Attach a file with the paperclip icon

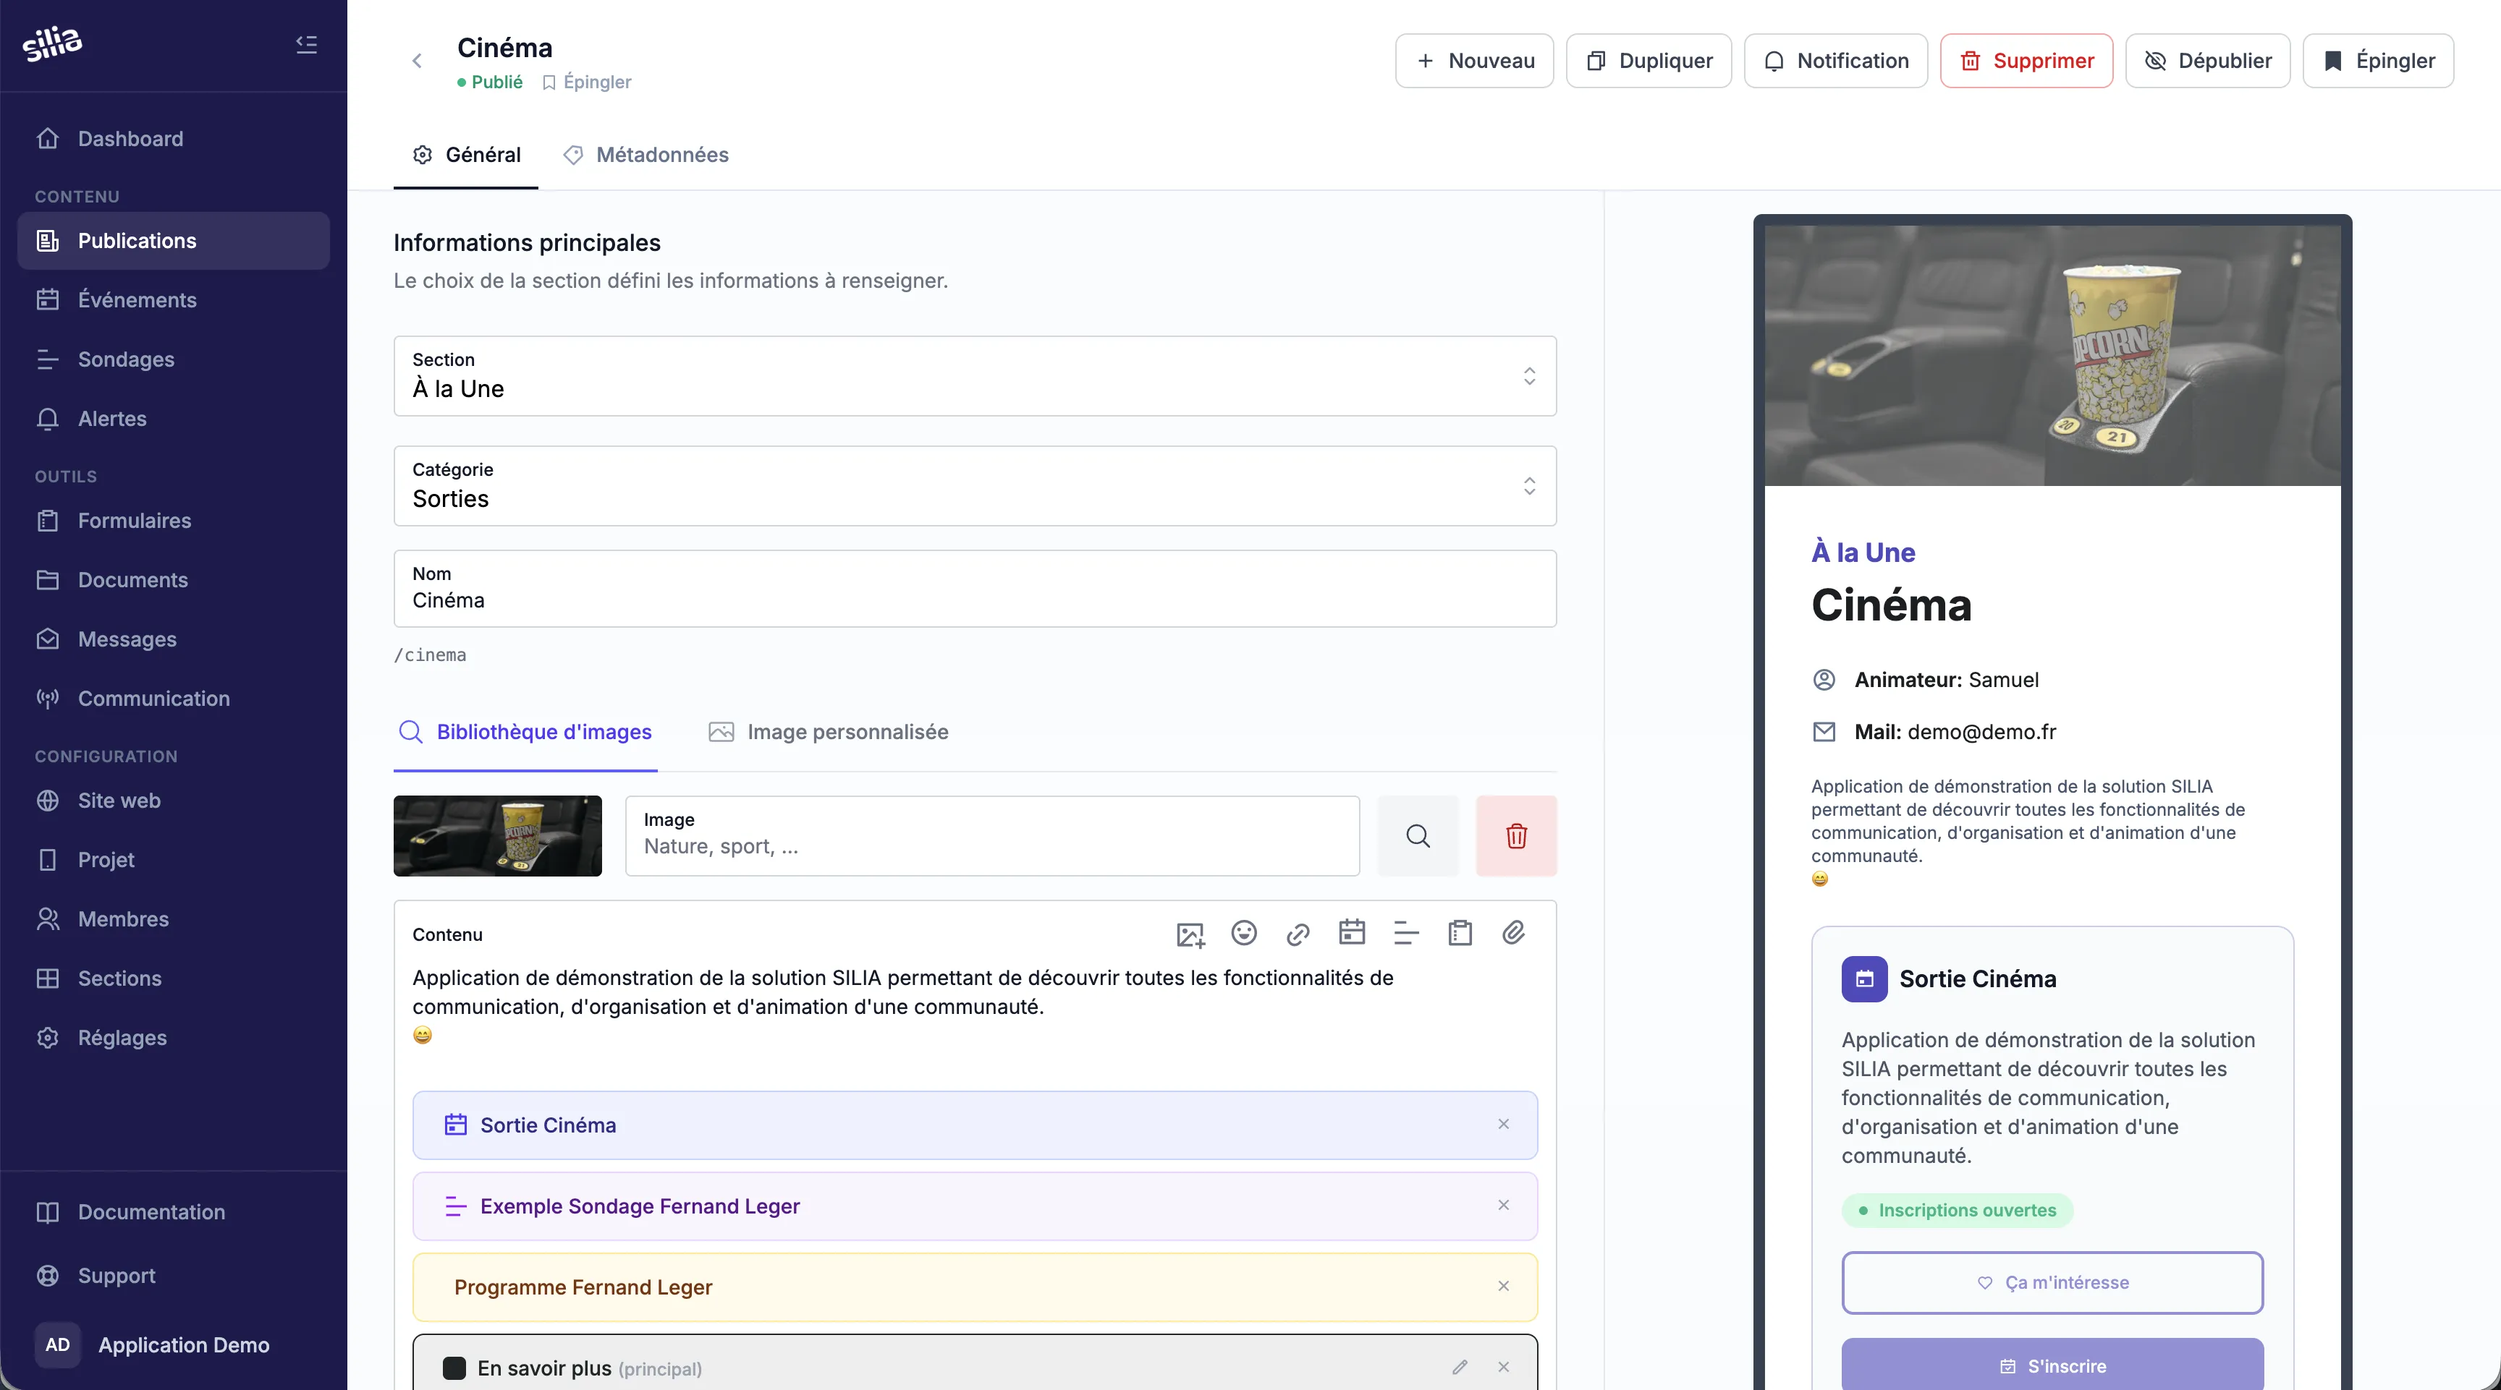click(1515, 933)
